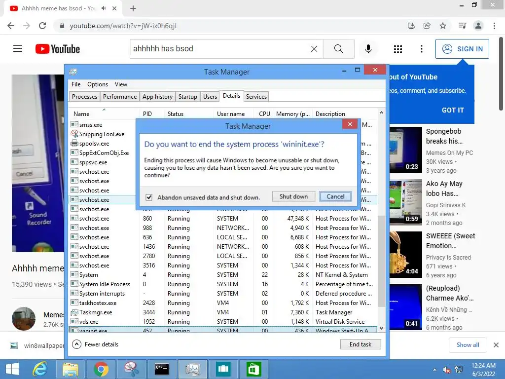Cancel ending wininit.exe process
The image size is (505, 379).
pos(335,196)
